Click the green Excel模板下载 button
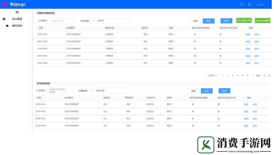 (x=244, y=20)
